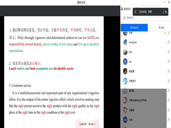Toggle the mic icon beside 马媛媛
The width and height of the screenshot is (171, 128).
click(x=168, y=110)
